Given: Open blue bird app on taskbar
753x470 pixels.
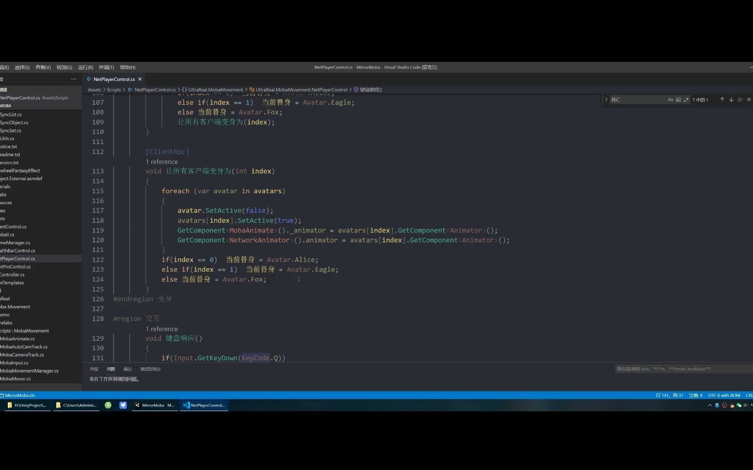Looking at the screenshot, I should 123,405.
